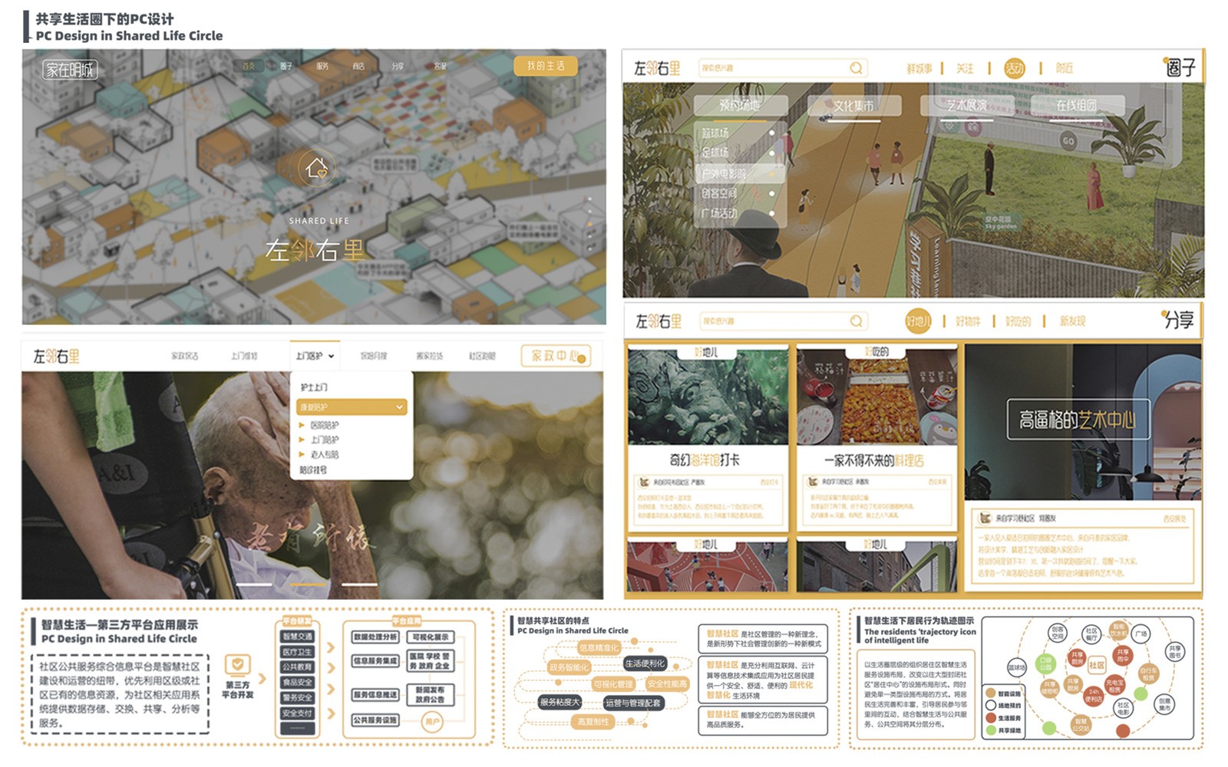1228x767 pixels.
Task: Click the 家政中心 button
Action: pyautogui.click(x=556, y=356)
